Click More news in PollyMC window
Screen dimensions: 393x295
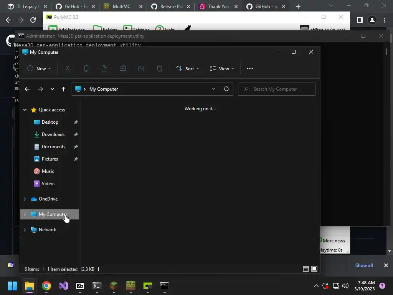point(334,241)
